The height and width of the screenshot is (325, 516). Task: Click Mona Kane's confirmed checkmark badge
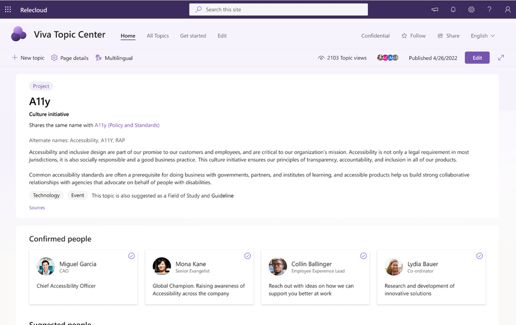(x=247, y=256)
